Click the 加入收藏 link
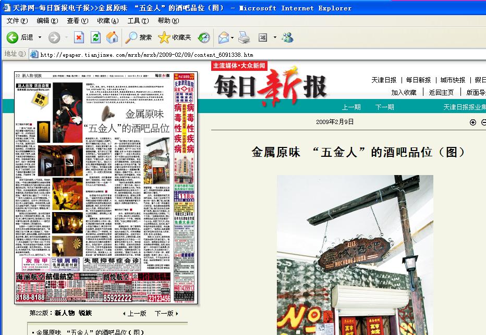The height and width of the screenshot is (335, 486). coord(404,93)
